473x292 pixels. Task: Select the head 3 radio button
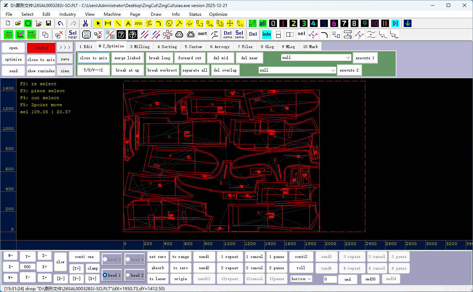click(112, 259)
